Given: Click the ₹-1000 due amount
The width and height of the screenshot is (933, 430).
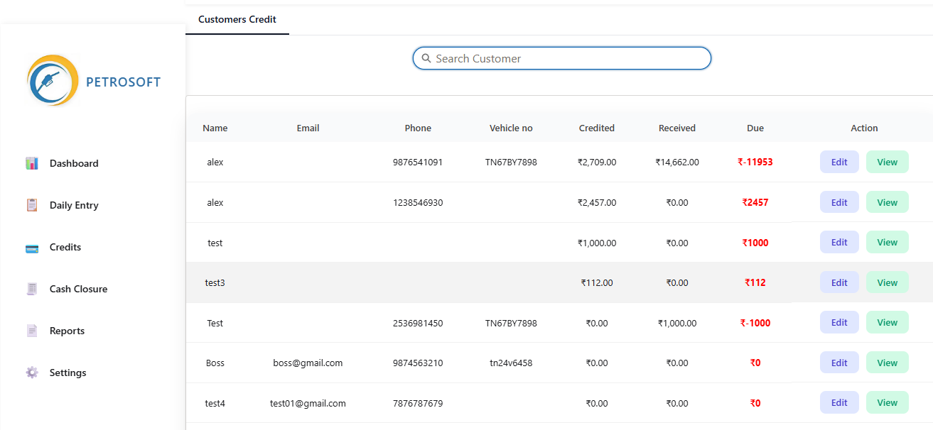Looking at the screenshot, I should (x=755, y=323).
